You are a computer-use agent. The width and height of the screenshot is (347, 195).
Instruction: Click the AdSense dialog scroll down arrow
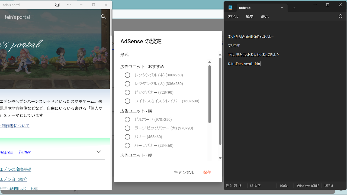coord(220,158)
